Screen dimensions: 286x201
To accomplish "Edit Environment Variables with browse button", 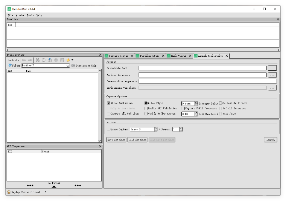I will pos(272,88).
